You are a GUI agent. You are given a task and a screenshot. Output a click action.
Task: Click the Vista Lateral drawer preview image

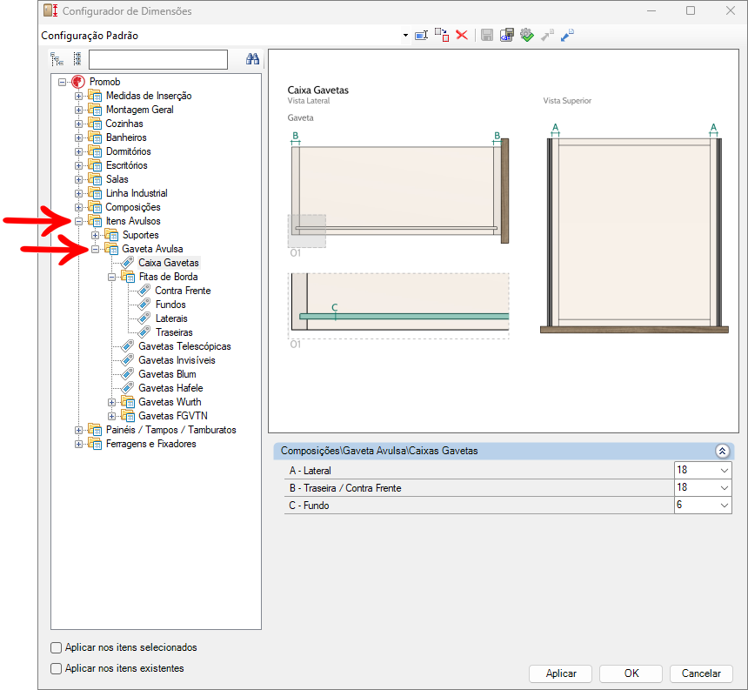(400, 190)
